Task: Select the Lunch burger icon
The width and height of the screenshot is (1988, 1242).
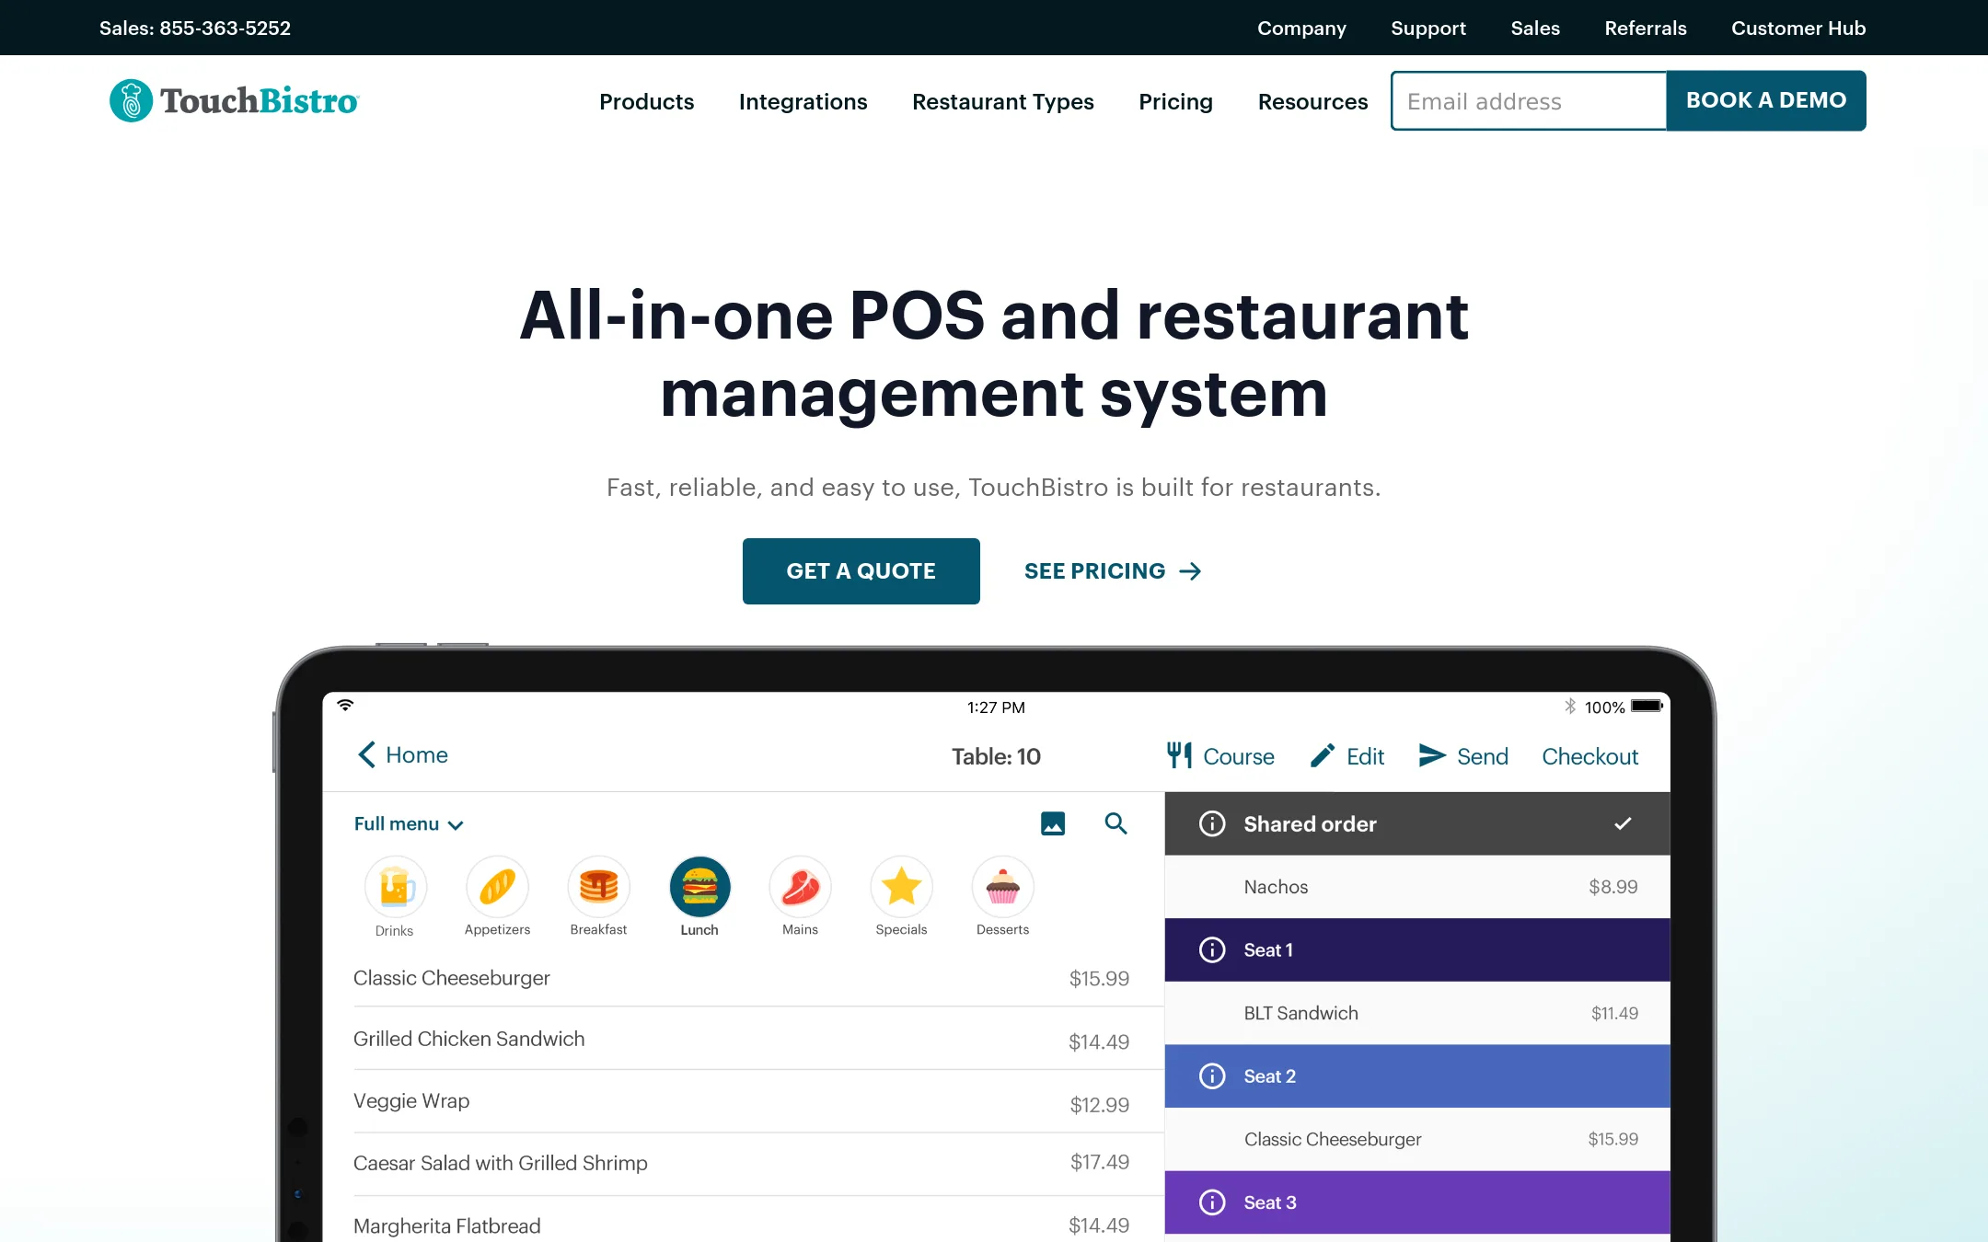Action: (x=699, y=887)
